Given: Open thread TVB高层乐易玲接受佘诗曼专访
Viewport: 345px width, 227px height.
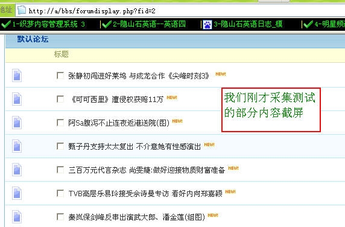Looking at the screenshot, I should (x=145, y=194).
